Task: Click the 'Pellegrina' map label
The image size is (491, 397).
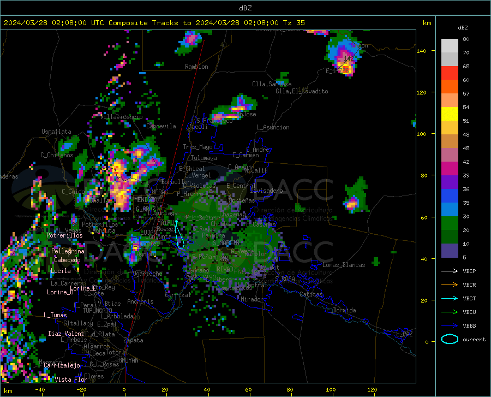Action: click(x=68, y=251)
